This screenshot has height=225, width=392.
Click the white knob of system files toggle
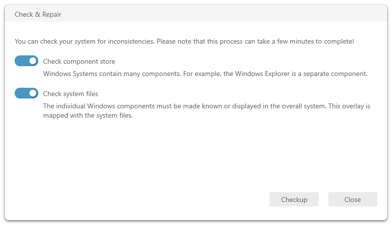coord(33,93)
